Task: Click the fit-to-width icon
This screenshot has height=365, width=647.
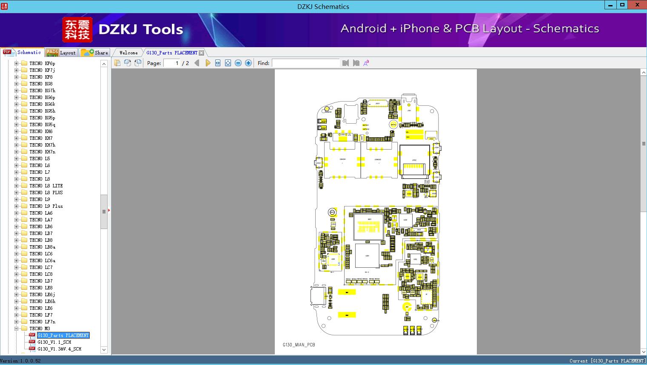Action: (218, 62)
